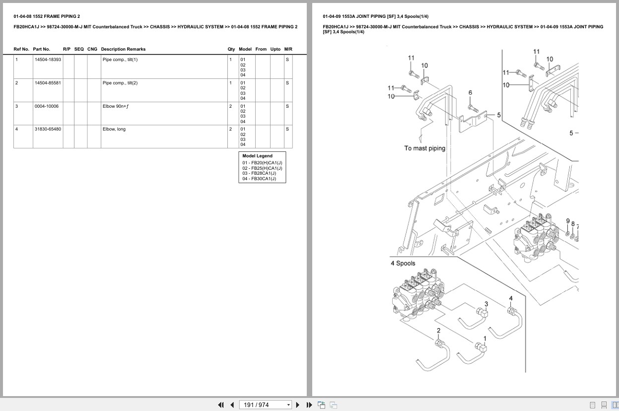The height and width of the screenshot is (411, 619).
Task: Click part number 0004-10006
Action: [47, 106]
